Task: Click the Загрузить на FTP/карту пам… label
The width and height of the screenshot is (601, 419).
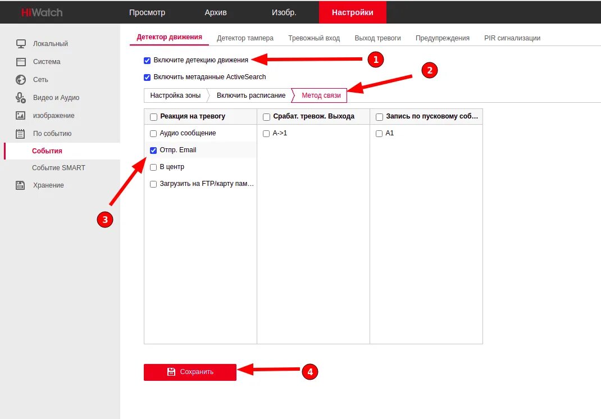Action: pos(207,184)
